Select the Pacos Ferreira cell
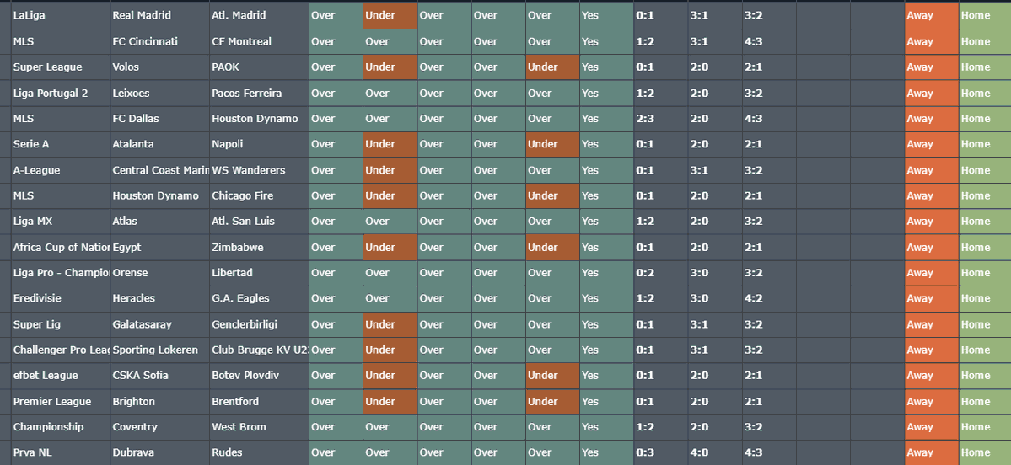 pyautogui.click(x=259, y=93)
